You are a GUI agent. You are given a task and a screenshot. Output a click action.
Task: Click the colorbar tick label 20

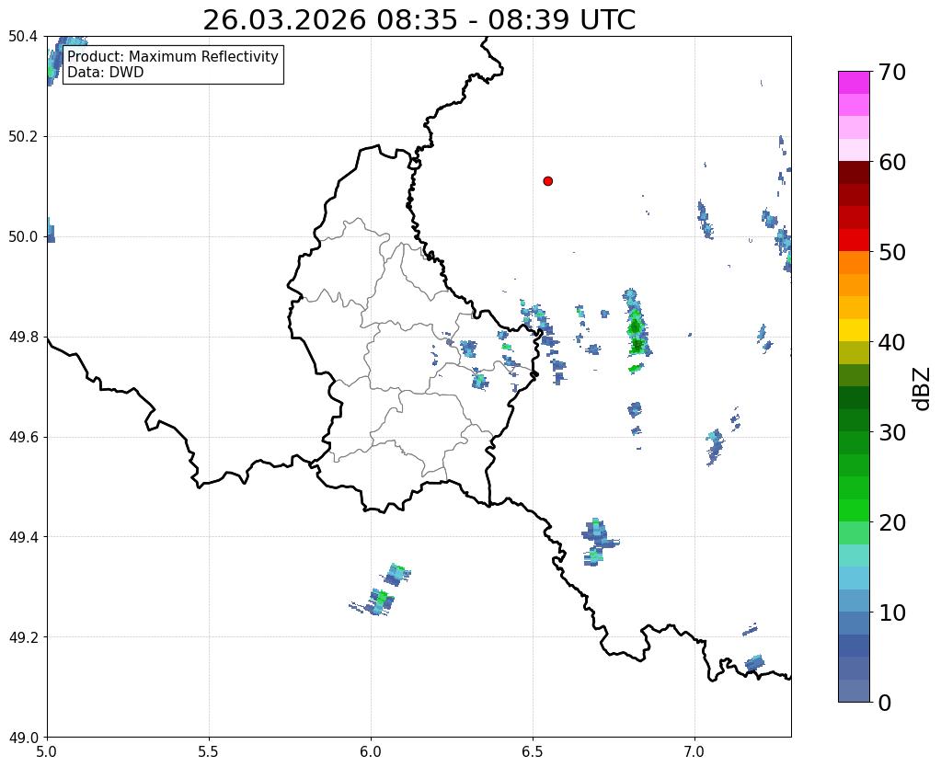(x=892, y=522)
